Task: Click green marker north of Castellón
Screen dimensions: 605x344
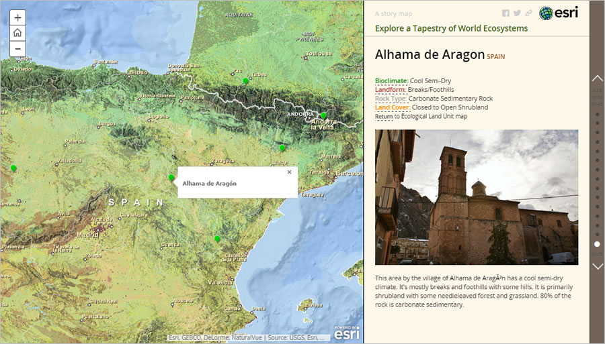Action: click(217, 239)
